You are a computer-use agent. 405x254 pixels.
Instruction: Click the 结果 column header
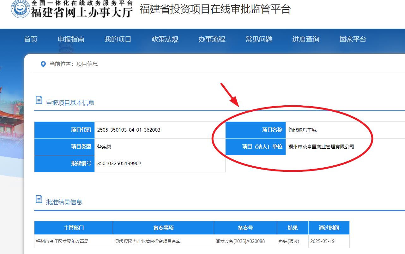(293, 228)
